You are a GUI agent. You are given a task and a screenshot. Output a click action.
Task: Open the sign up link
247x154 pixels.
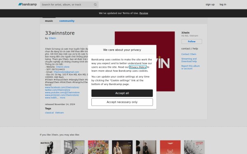coord(210,5)
